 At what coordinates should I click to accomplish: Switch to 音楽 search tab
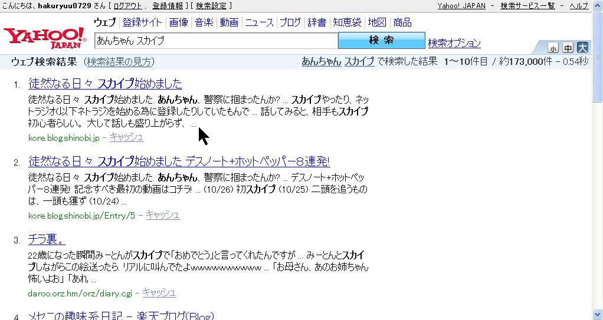[x=204, y=22]
